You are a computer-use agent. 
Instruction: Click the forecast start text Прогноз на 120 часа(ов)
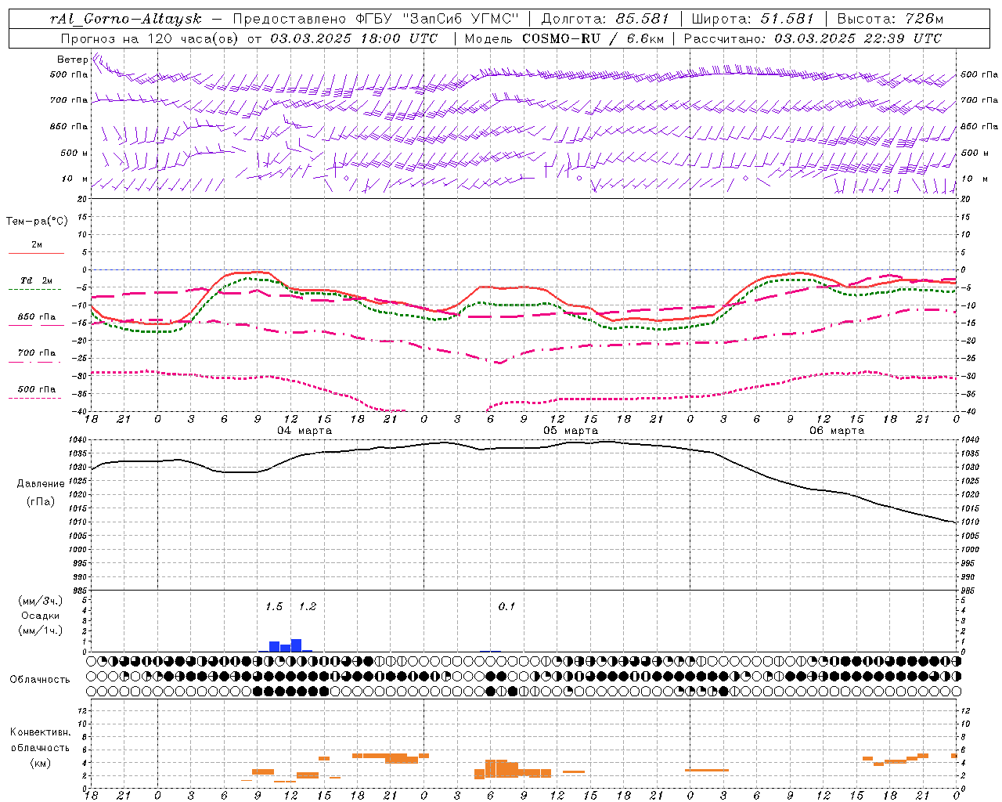[x=150, y=38]
